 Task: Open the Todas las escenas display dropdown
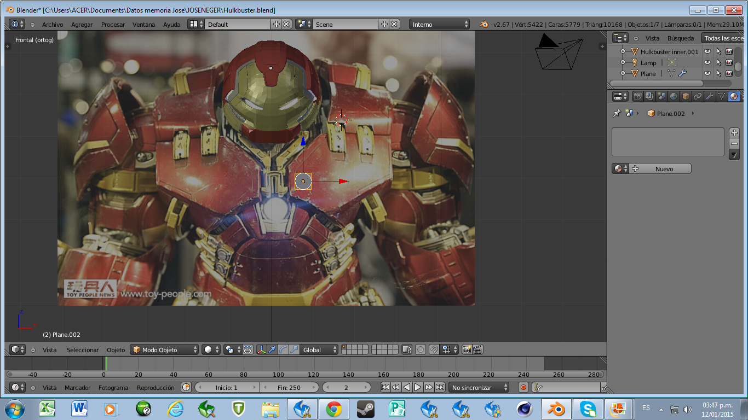click(x=722, y=38)
